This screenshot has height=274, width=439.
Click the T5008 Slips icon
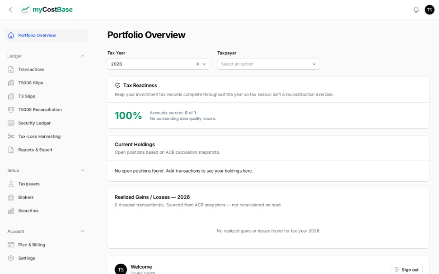point(11,82)
